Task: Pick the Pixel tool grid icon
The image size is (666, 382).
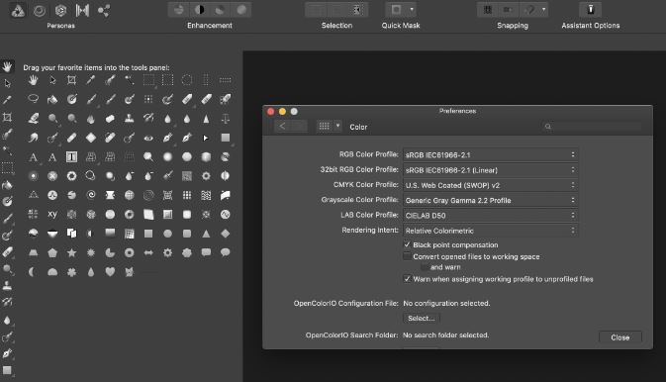Action: 148,99
